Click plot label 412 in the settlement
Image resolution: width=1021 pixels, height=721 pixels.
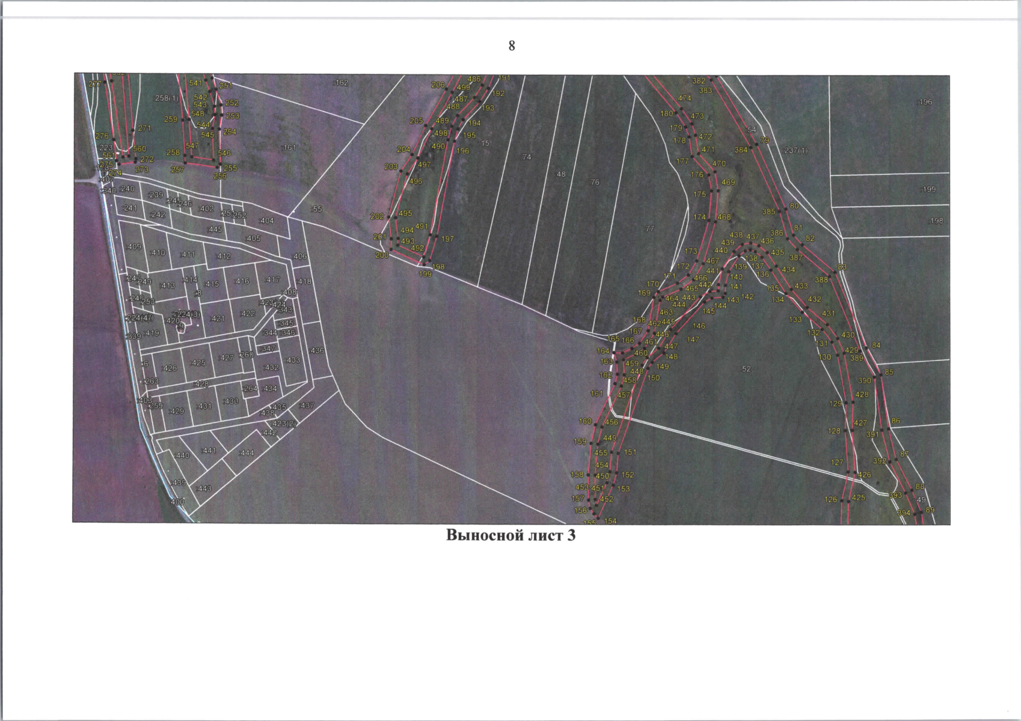224,256
